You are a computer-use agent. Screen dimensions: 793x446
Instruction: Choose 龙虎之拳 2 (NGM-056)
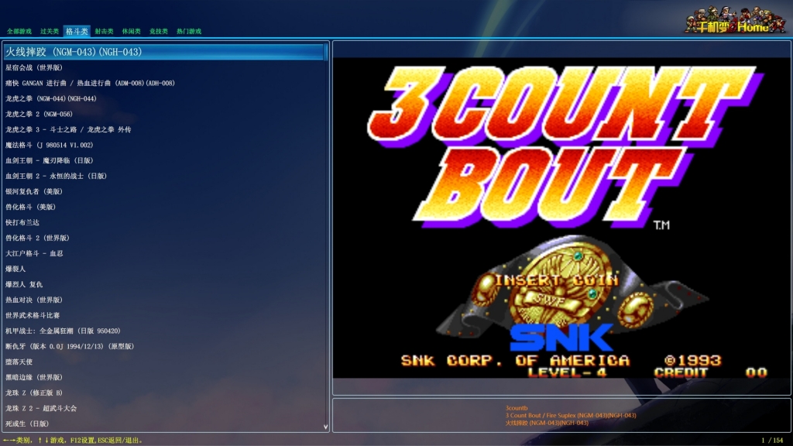[x=39, y=114]
